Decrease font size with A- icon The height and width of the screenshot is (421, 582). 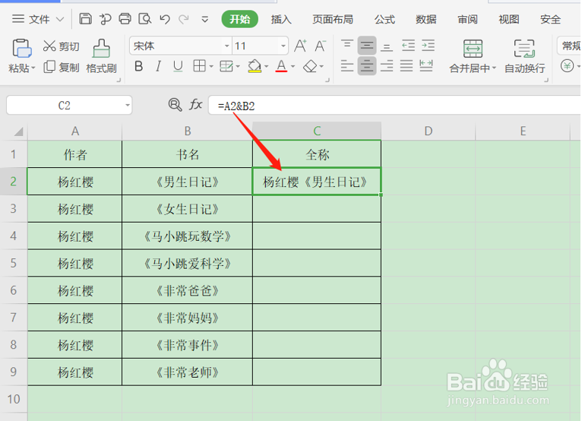pyautogui.click(x=320, y=46)
